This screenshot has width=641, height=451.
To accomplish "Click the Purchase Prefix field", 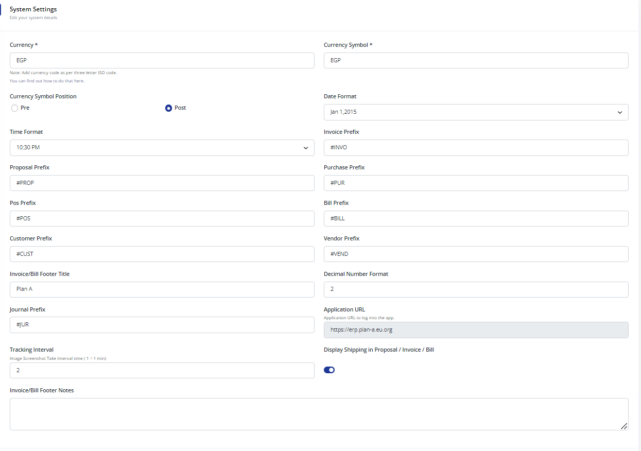I will pyautogui.click(x=476, y=183).
